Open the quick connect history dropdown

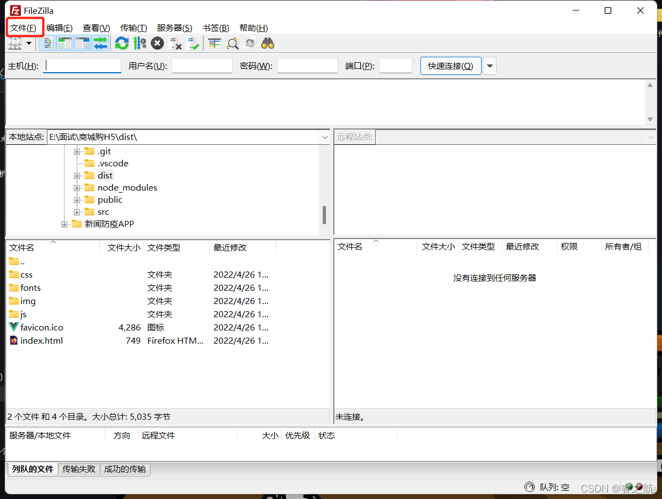click(x=490, y=66)
